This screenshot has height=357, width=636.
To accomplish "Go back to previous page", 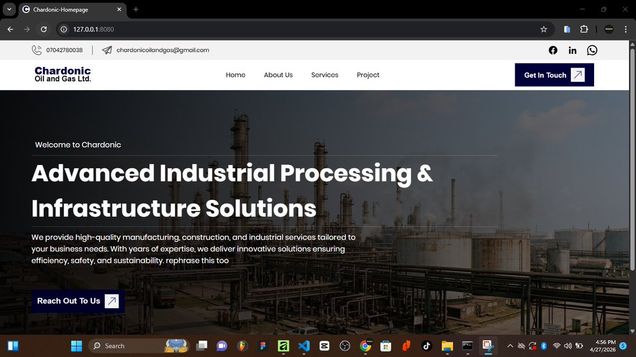I will point(11,30).
